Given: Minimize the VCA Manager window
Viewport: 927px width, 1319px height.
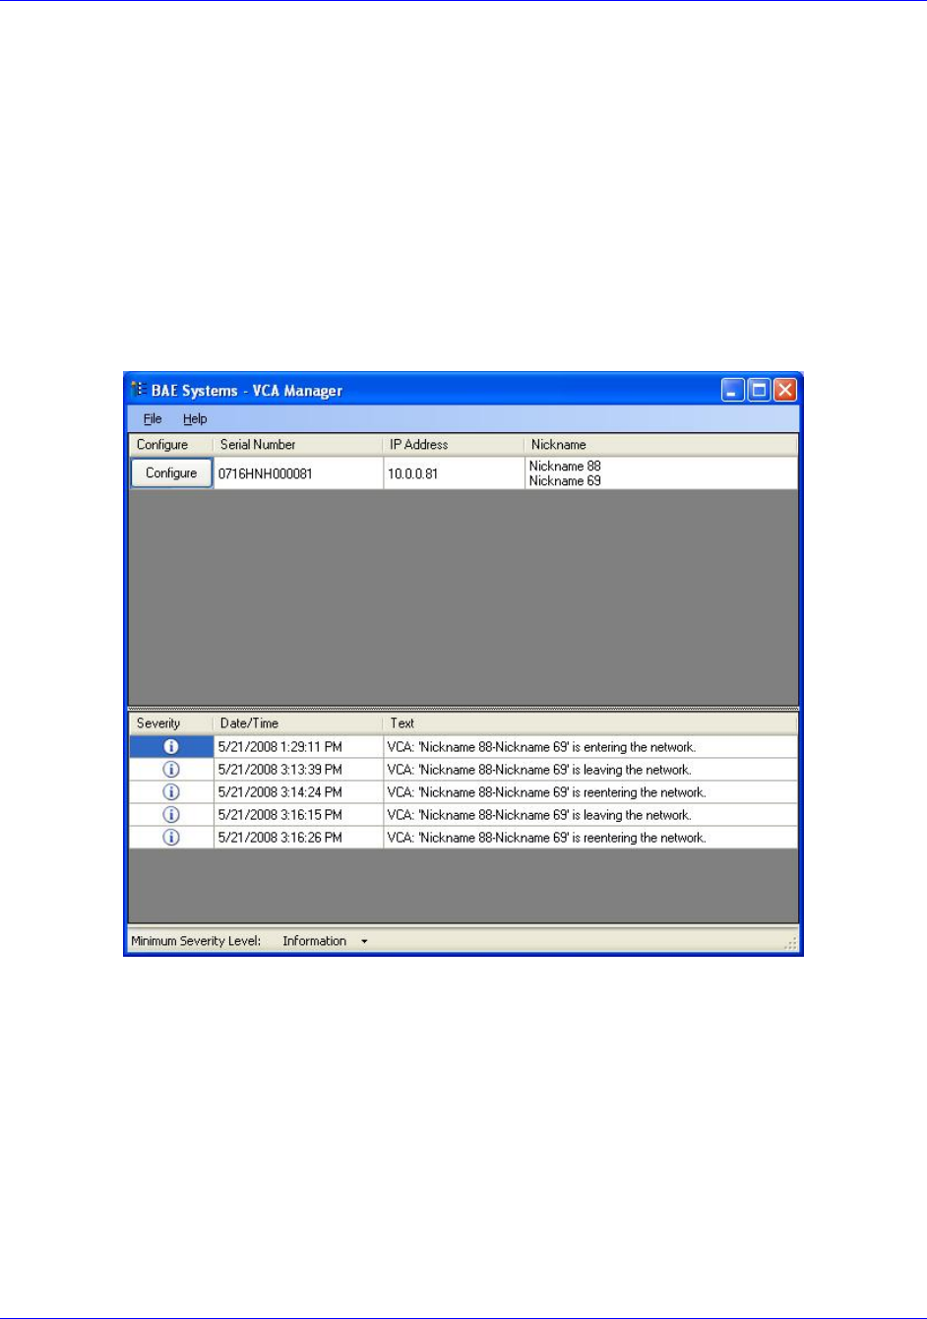Looking at the screenshot, I should coord(733,391).
